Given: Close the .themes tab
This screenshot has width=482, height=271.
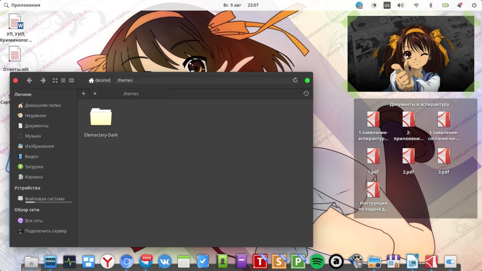Looking at the screenshot, I should [x=95, y=93].
